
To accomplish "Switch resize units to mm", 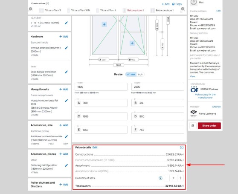I will click(x=131, y=74).
